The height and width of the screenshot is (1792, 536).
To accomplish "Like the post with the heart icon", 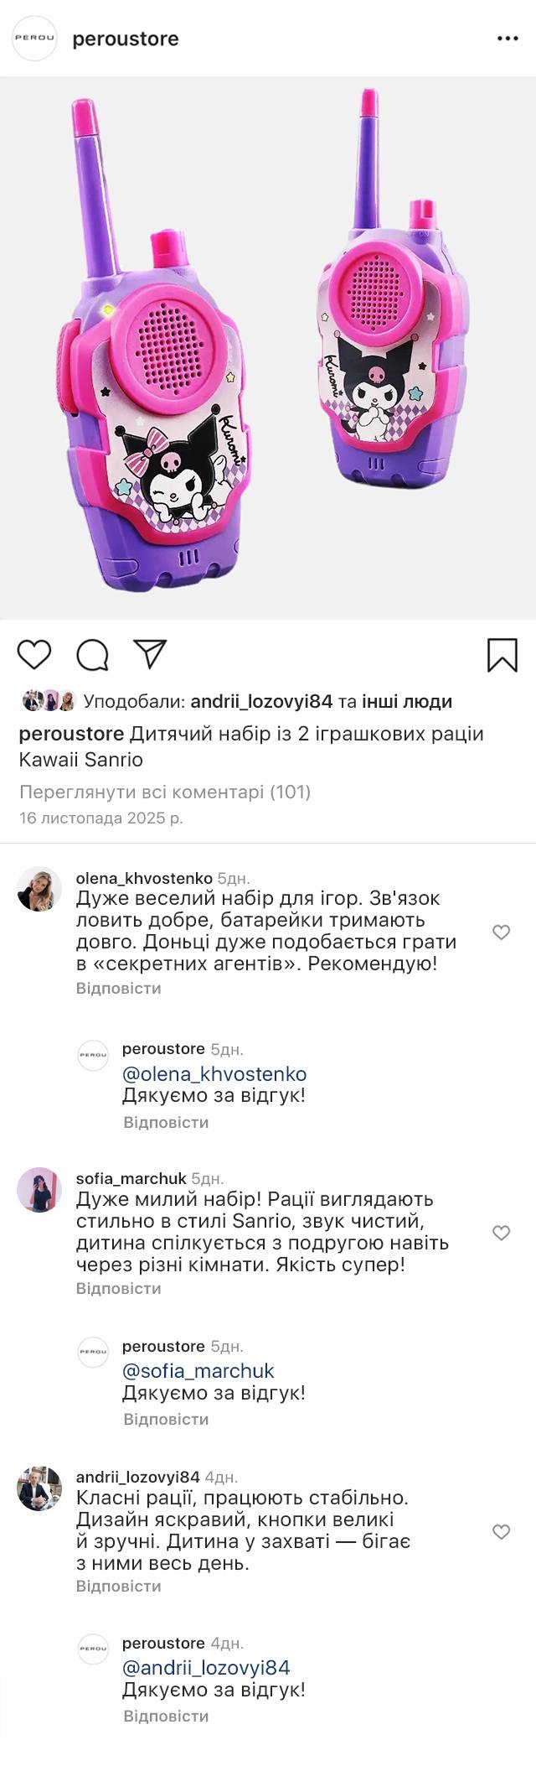I will coord(34,654).
